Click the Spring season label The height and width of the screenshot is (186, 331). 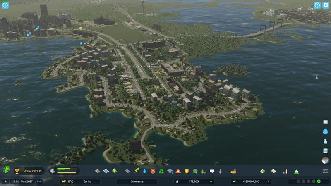tap(88, 181)
